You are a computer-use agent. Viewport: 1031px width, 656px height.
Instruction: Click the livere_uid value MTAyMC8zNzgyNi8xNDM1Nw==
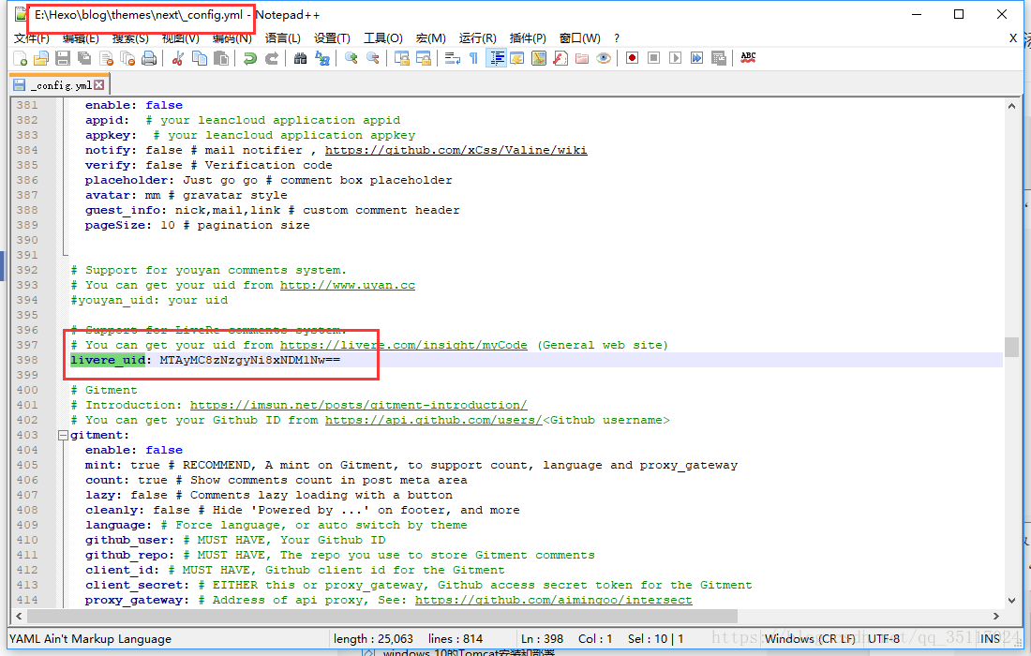pyautogui.click(x=250, y=360)
